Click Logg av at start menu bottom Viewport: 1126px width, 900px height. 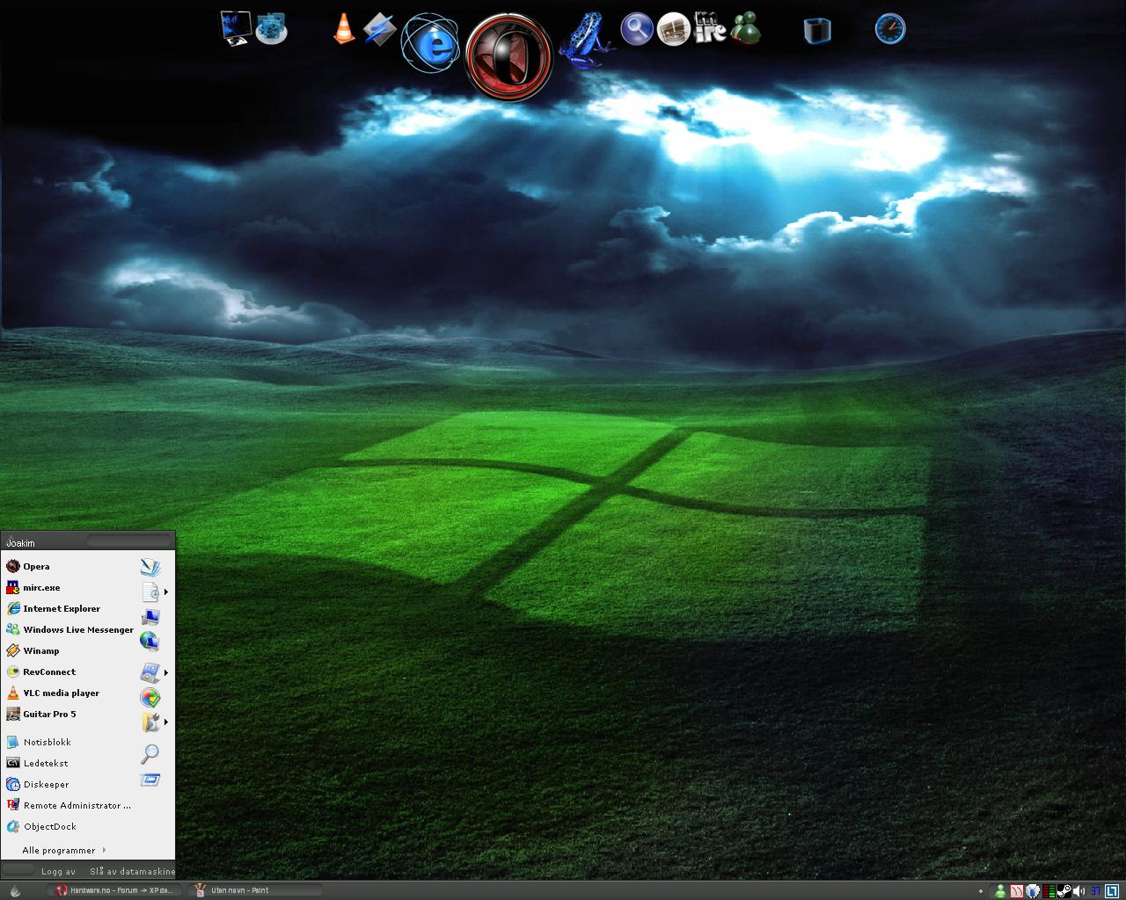(58, 872)
